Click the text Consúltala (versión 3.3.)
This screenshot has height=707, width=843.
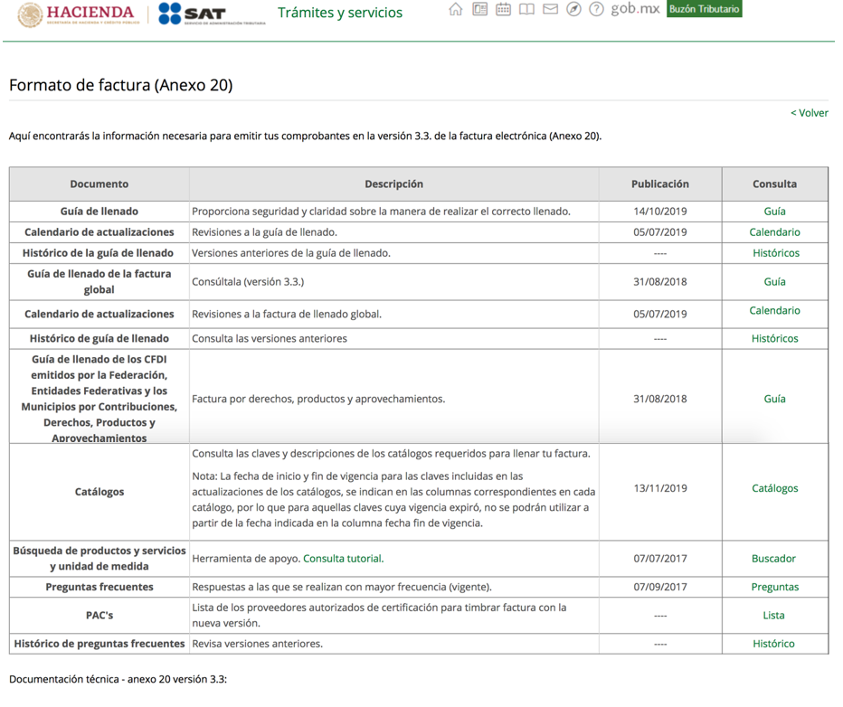[248, 281]
